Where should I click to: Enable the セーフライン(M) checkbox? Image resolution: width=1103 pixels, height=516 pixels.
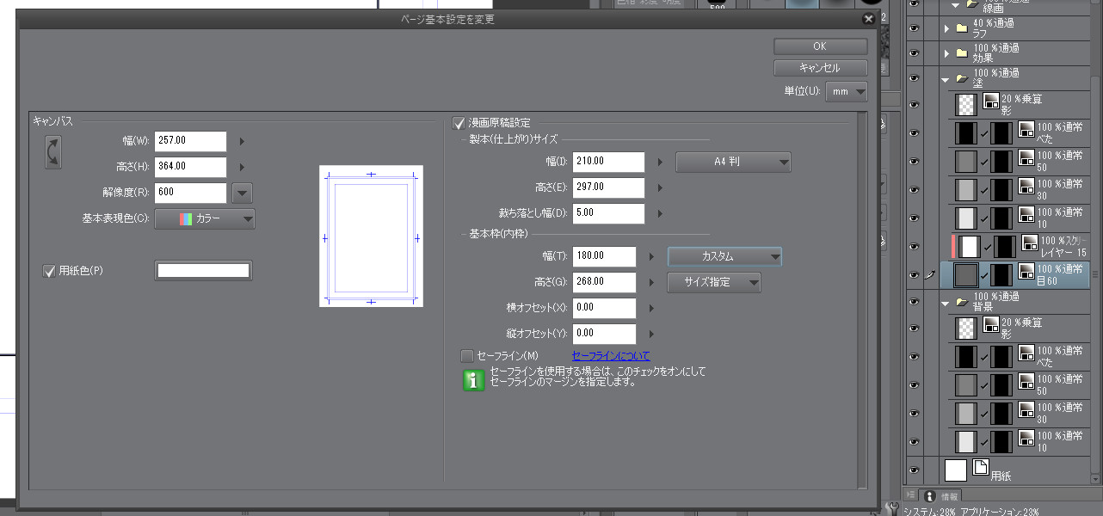pyautogui.click(x=467, y=355)
